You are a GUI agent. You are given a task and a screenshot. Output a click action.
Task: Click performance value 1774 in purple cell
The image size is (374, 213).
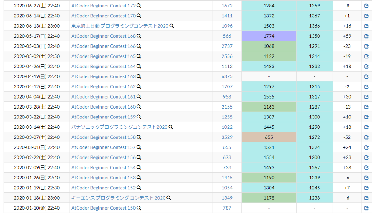click(269, 36)
